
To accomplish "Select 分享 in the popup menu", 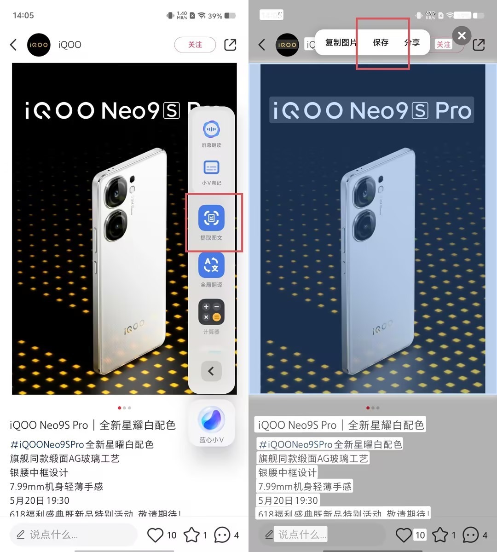I will point(412,43).
